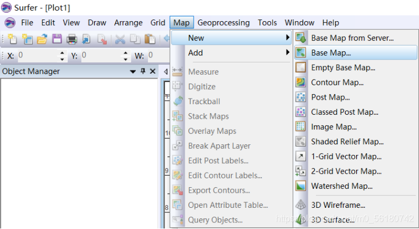This screenshot has width=419, height=229.
Task: Open the Geoprocessing menu
Action: click(x=223, y=23)
